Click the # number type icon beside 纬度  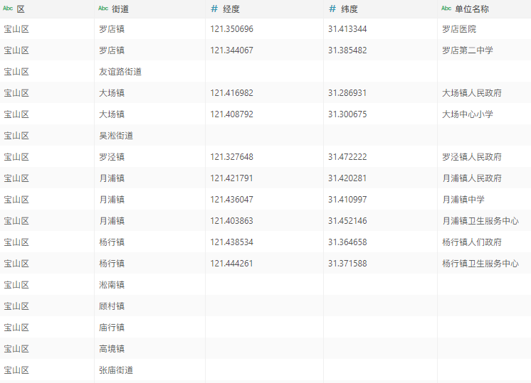pyautogui.click(x=332, y=9)
